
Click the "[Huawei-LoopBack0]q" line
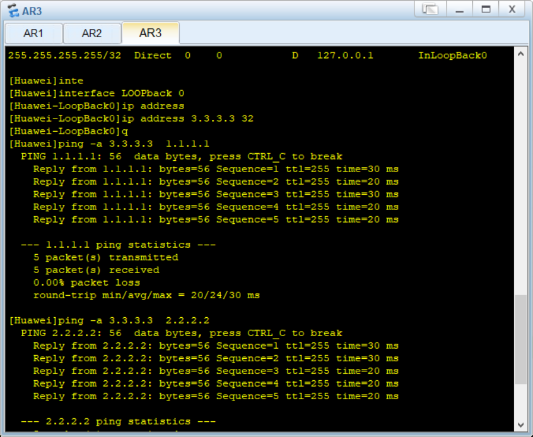click(x=68, y=131)
